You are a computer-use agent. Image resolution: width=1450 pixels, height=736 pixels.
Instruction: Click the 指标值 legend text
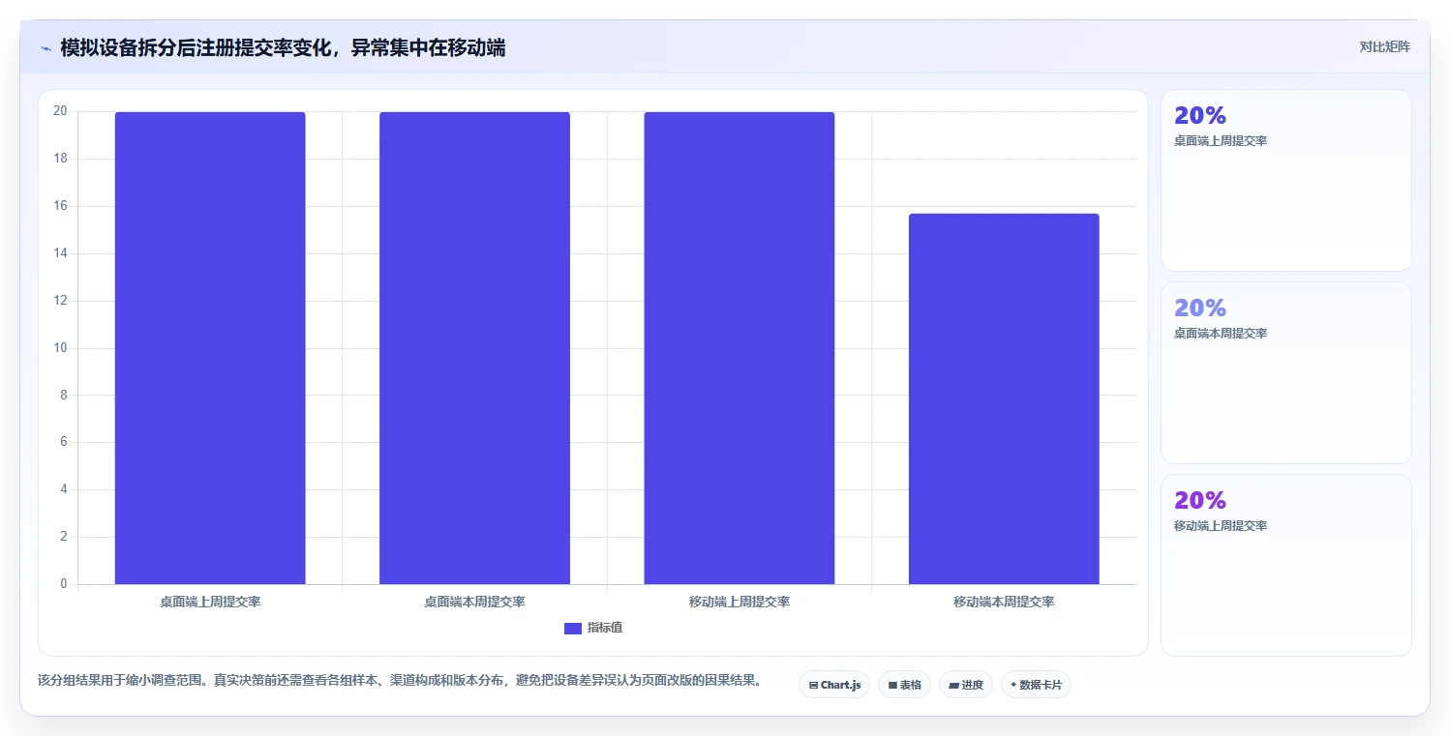pyautogui.click(x=605, y=628)
